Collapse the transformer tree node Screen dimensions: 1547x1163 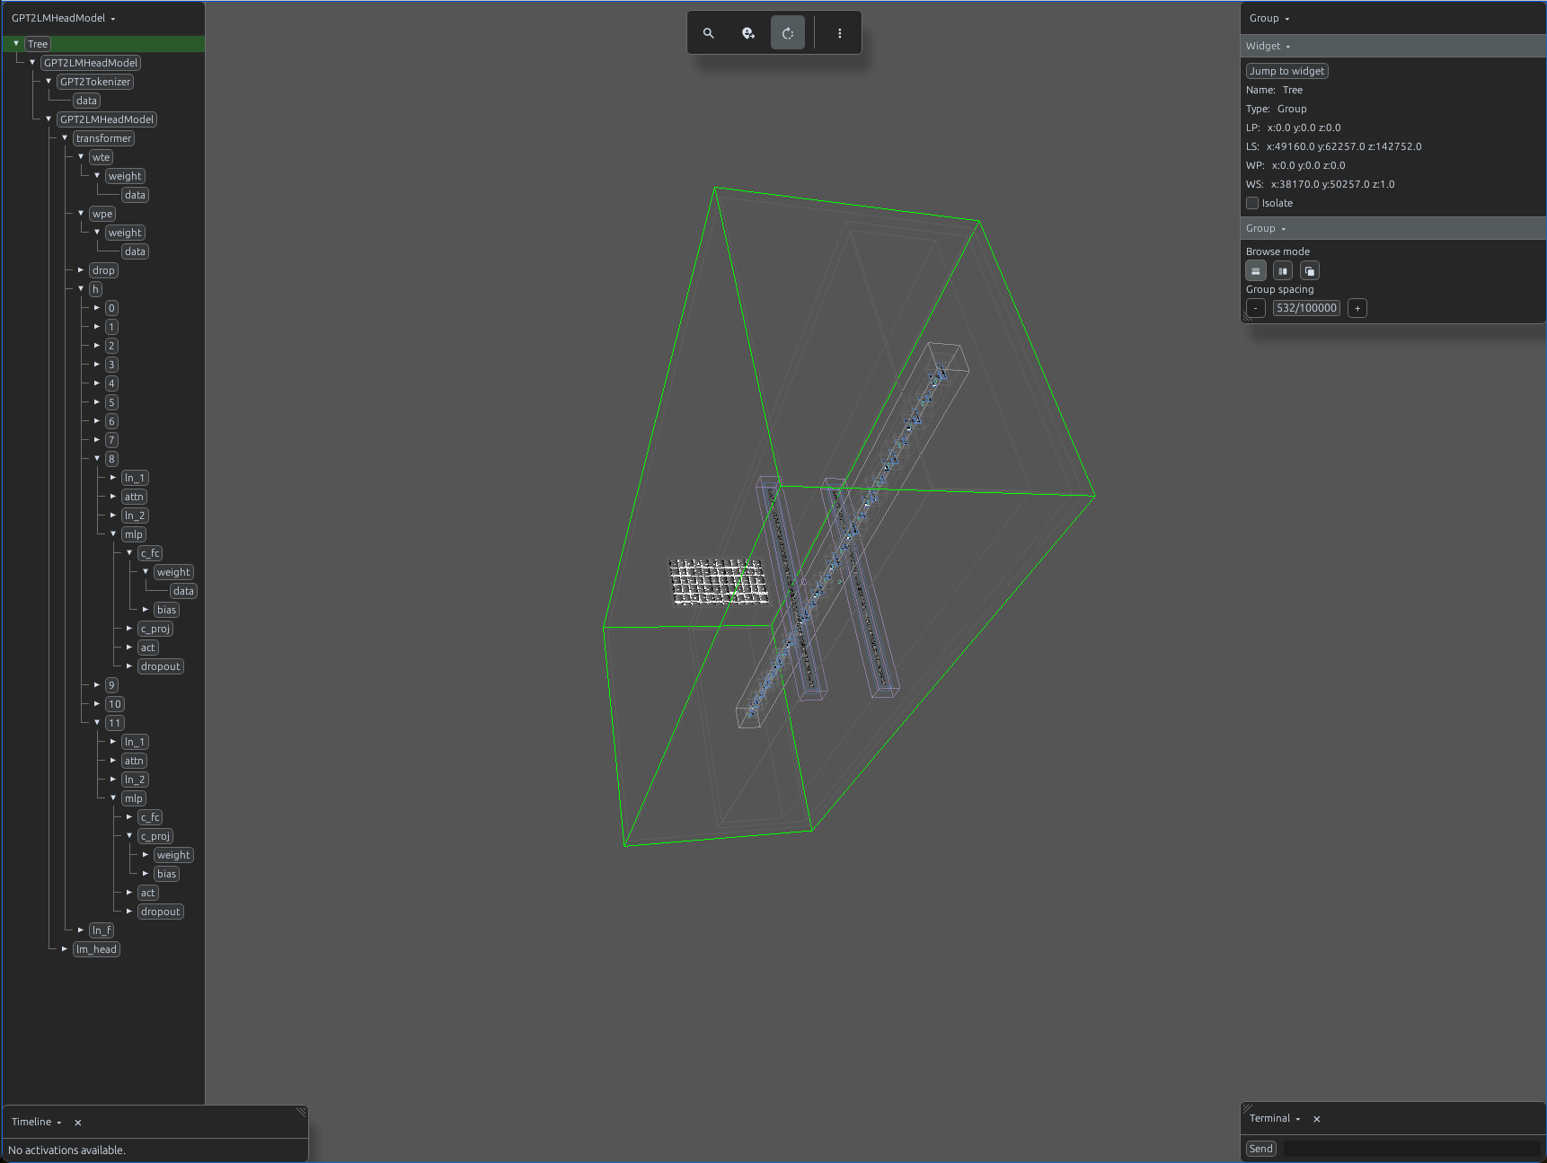tap(65, 138)
